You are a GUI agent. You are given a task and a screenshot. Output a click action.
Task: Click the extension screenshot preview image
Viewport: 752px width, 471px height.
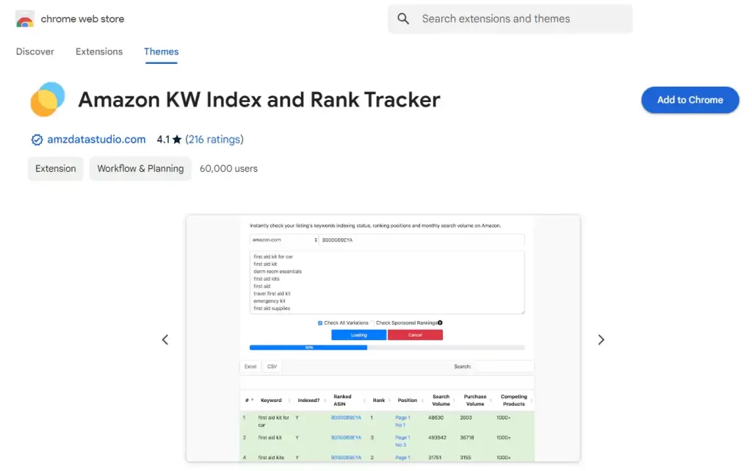[x=383, y=339]
